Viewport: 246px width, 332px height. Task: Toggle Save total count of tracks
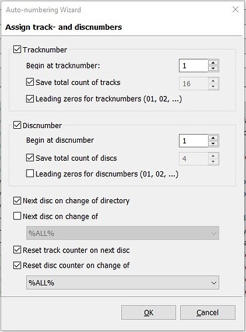[x=30, y=82]
